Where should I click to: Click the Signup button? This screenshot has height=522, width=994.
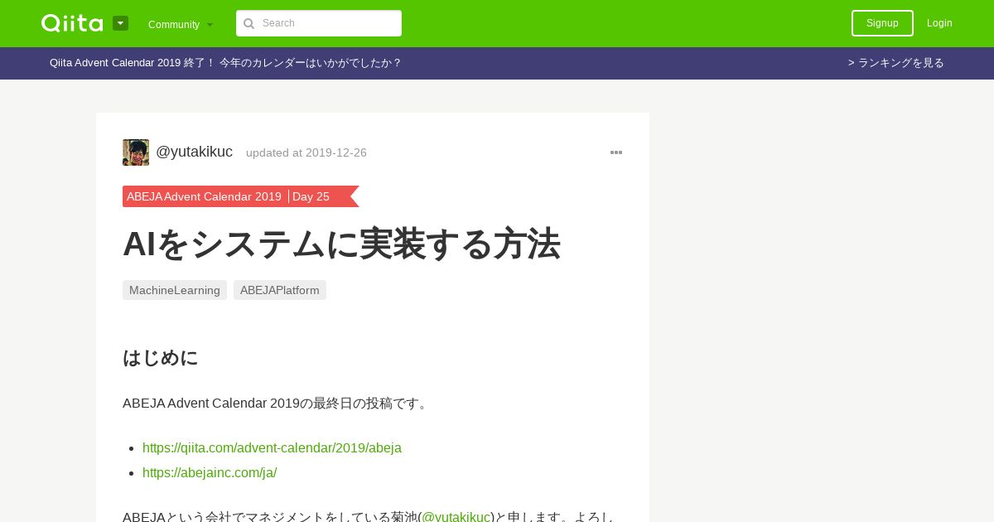click(x=882, y=23)
